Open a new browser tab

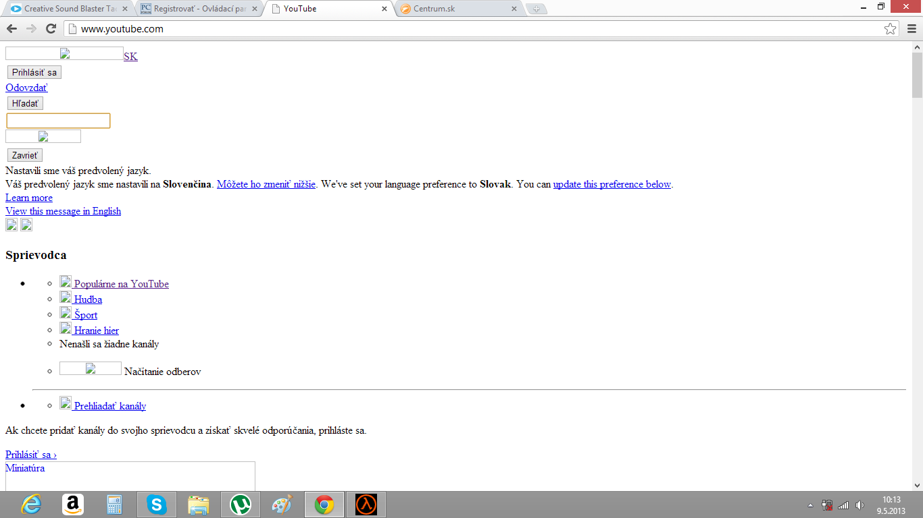[x=536, y=9]
